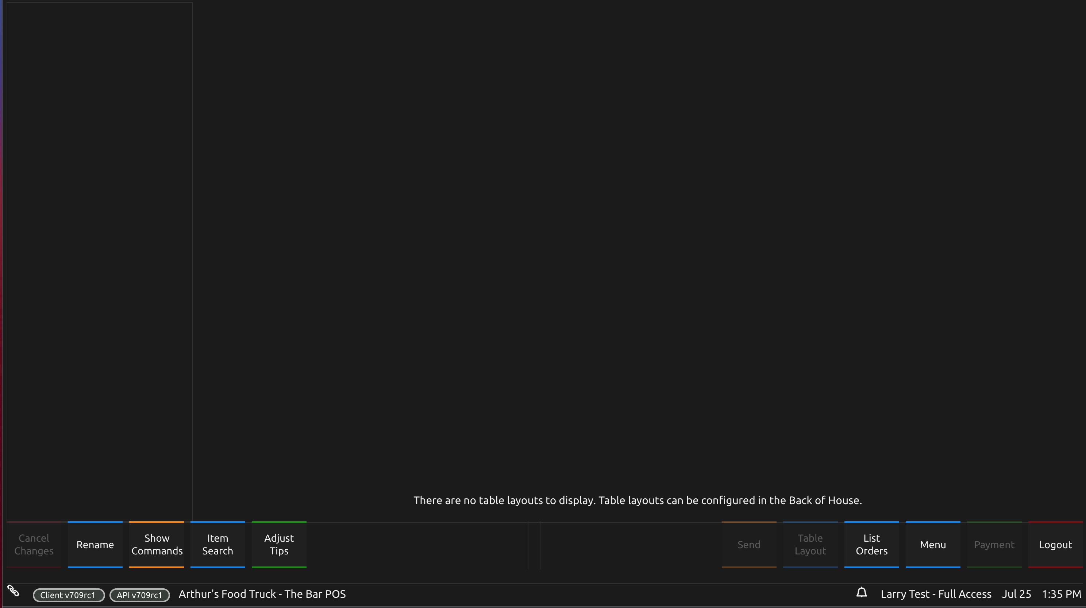1086x608 pixels.
Task: Open Show Commands
Action: pos(157,545)
